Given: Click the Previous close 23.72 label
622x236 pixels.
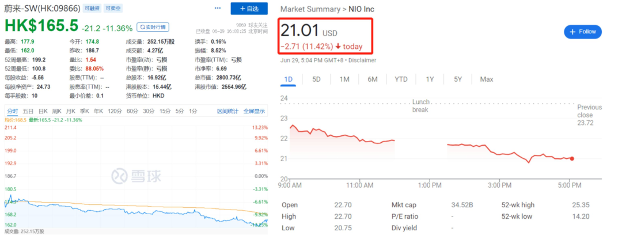Looking at the screenshot, I should 589,115.
